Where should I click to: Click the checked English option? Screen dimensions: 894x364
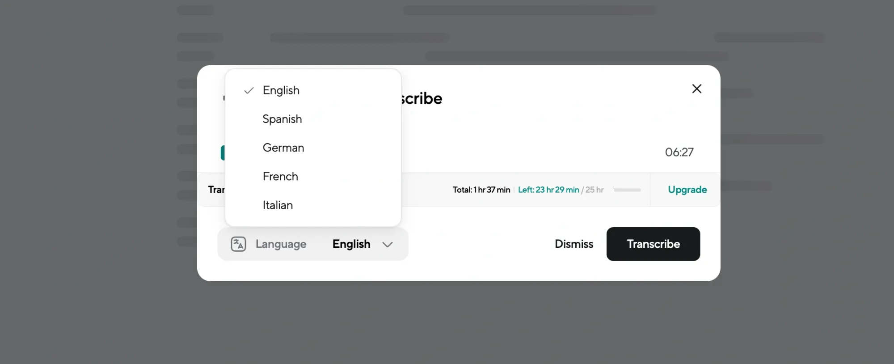281,90
